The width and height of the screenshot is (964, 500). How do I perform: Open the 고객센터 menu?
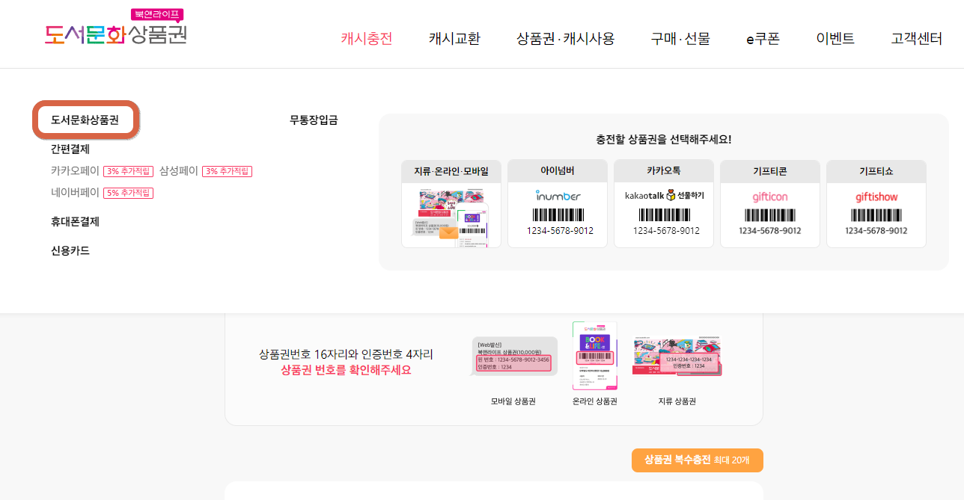(917, 39)
